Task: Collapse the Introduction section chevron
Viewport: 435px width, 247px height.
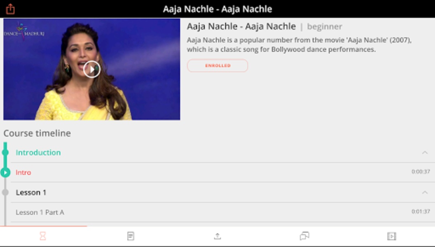Action: (425, 152)
